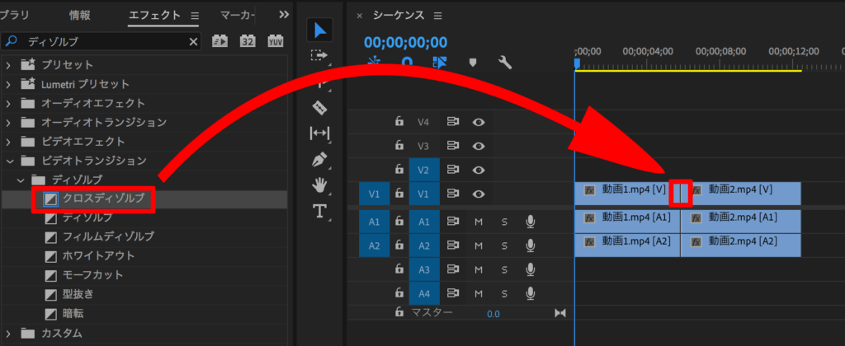The height and width of the screenshot is (346, 845).
Task: Select the Slip tool
Action: point(320,133)
